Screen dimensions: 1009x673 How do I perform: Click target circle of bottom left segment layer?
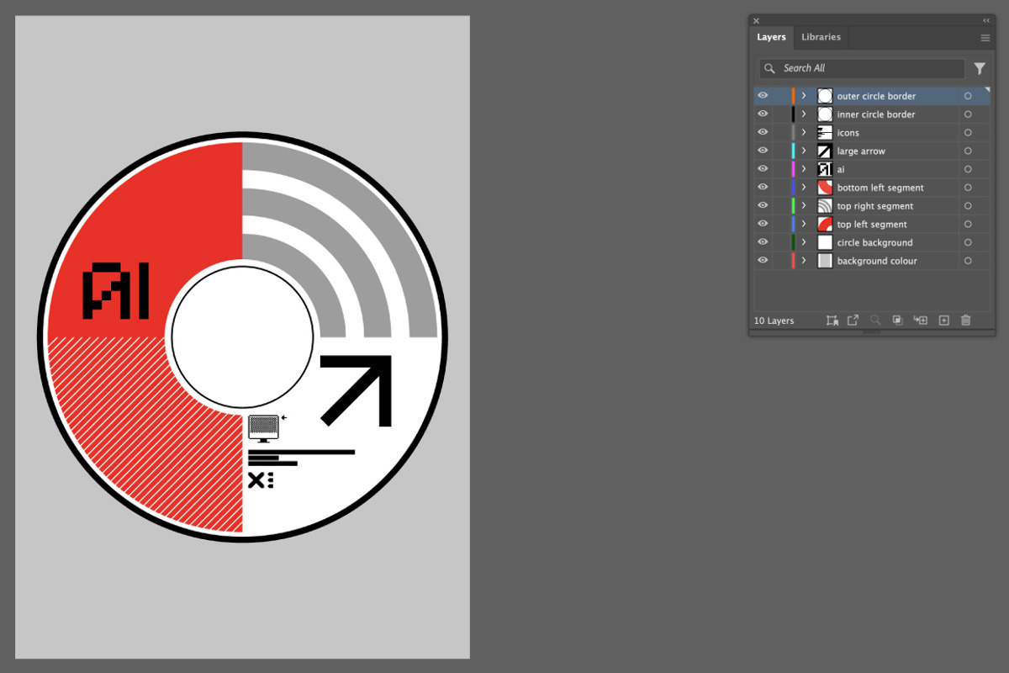(968, 188)
